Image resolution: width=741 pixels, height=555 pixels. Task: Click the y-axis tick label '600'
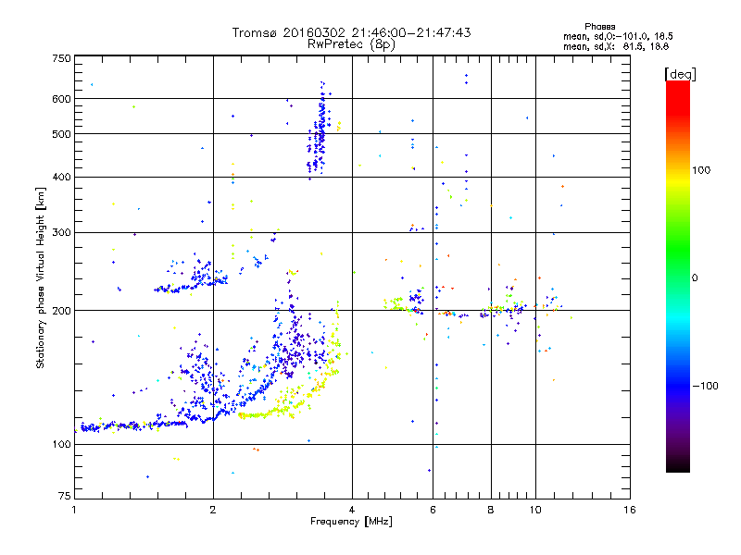coord(61,99)
